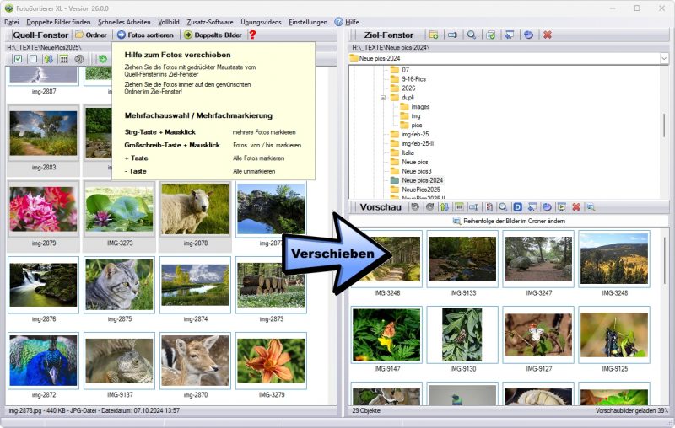Click green refresh icon in source toolbar
The width and height of the screenshot is (675, 428).
(x=102, y=59)
